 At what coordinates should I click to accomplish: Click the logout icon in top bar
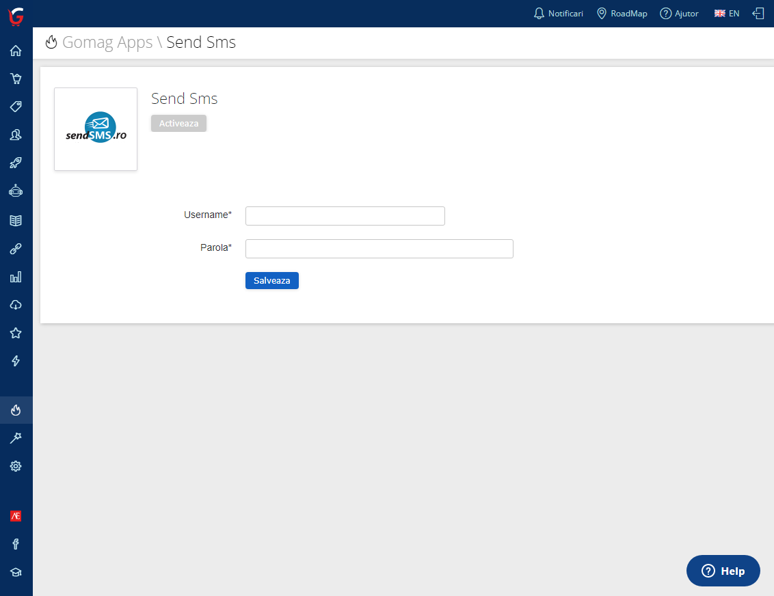pyautogui.click(x=758, y=13)
